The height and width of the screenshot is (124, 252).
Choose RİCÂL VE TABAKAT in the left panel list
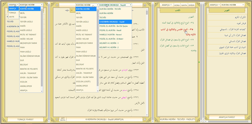[x=30, y=34]
